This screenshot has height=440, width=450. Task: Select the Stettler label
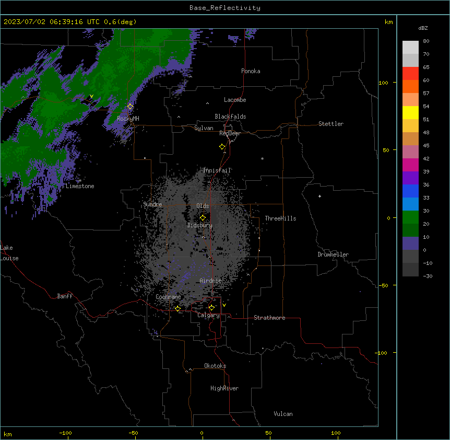[x=331, y=124]
